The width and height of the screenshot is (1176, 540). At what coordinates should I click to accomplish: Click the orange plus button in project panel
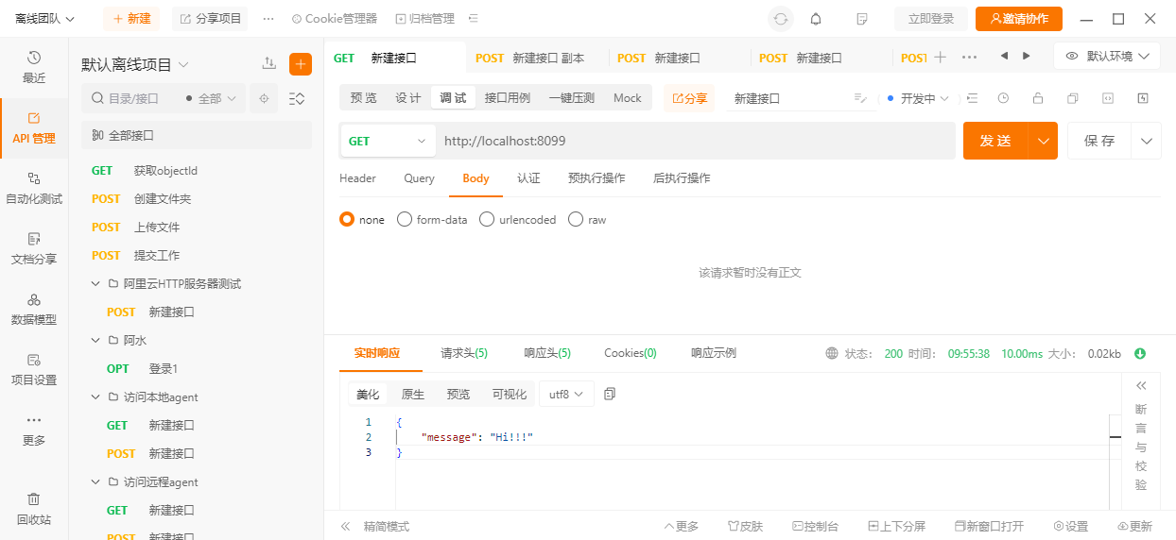301,64
